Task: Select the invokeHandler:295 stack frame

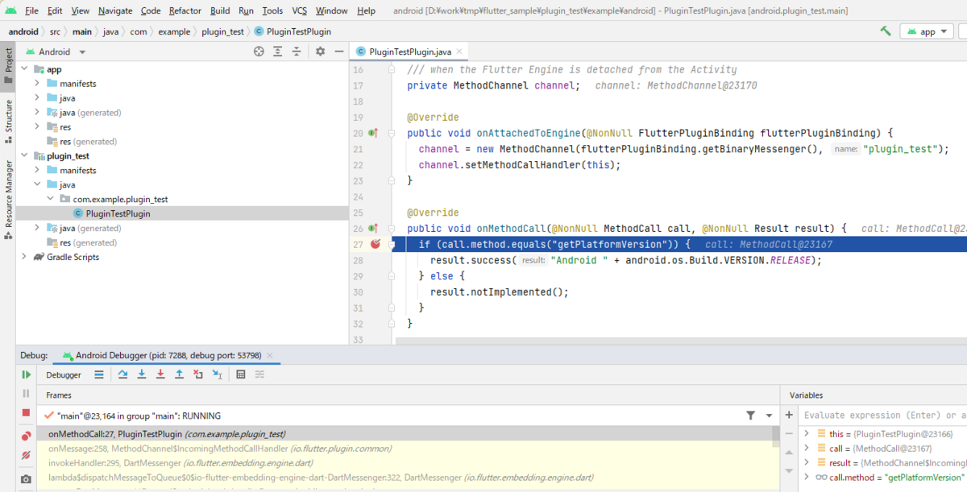Action: coord(405,463)
